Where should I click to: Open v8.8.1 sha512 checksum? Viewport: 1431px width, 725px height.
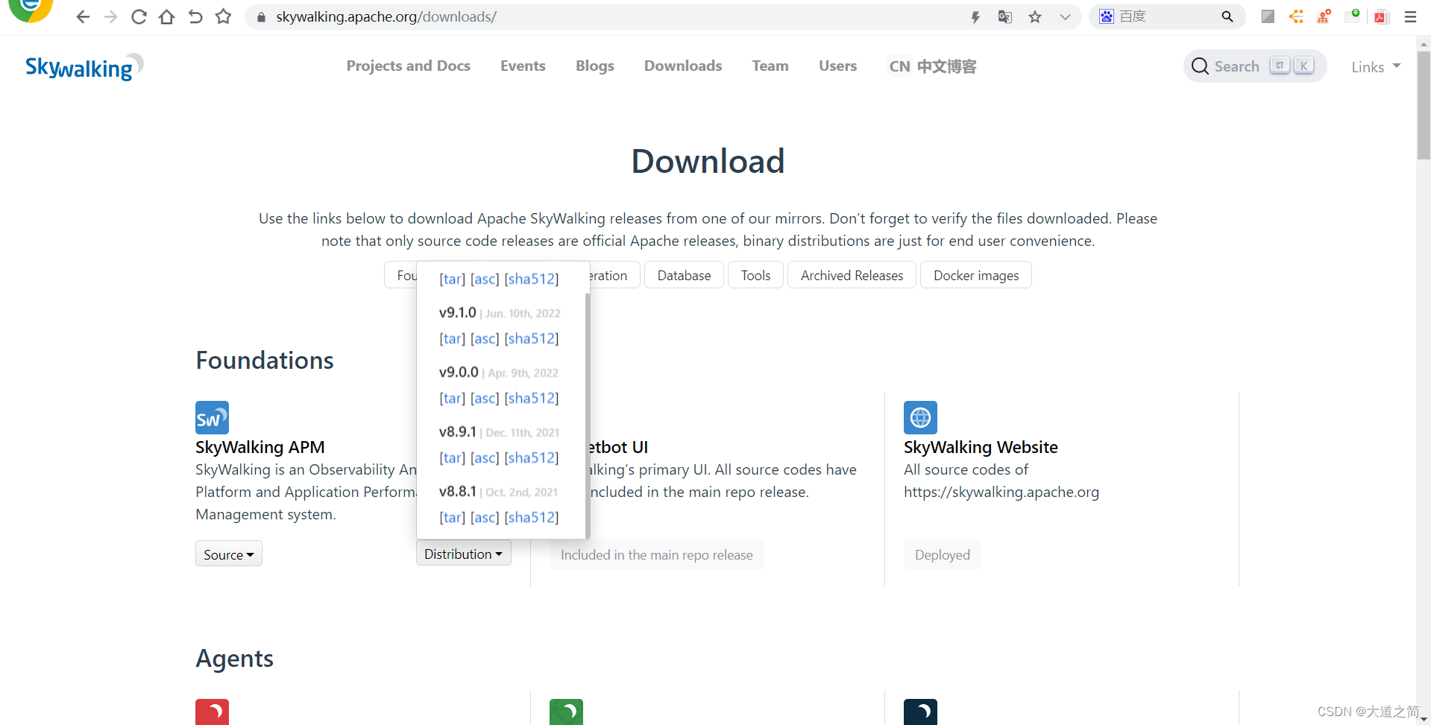pos(532,517)
